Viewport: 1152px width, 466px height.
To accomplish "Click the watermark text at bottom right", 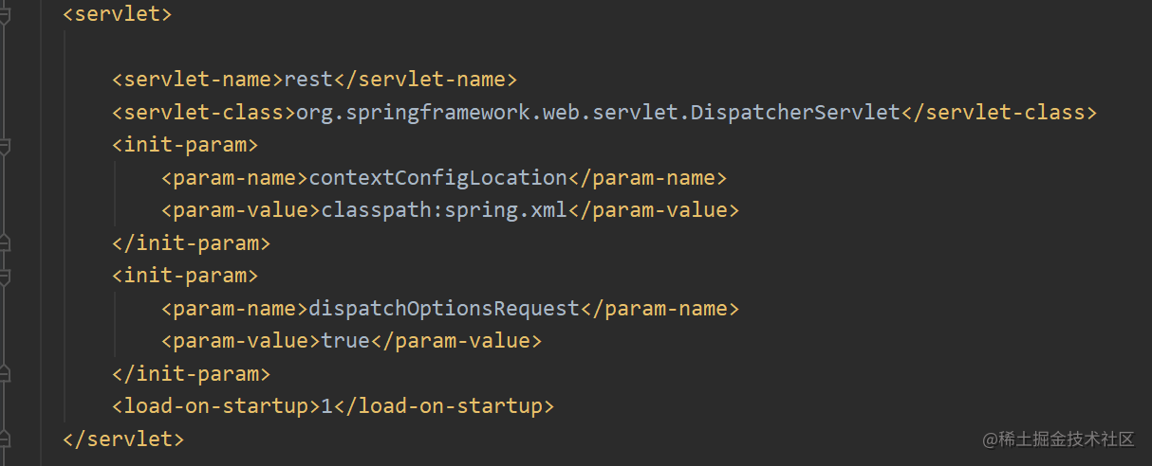I will point(1058,439).
